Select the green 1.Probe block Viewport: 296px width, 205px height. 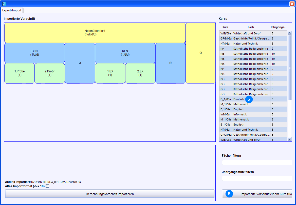(x=20, y=73)
